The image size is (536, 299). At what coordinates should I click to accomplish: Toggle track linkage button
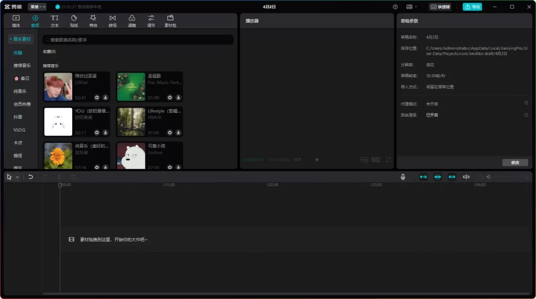coord(452,177)
